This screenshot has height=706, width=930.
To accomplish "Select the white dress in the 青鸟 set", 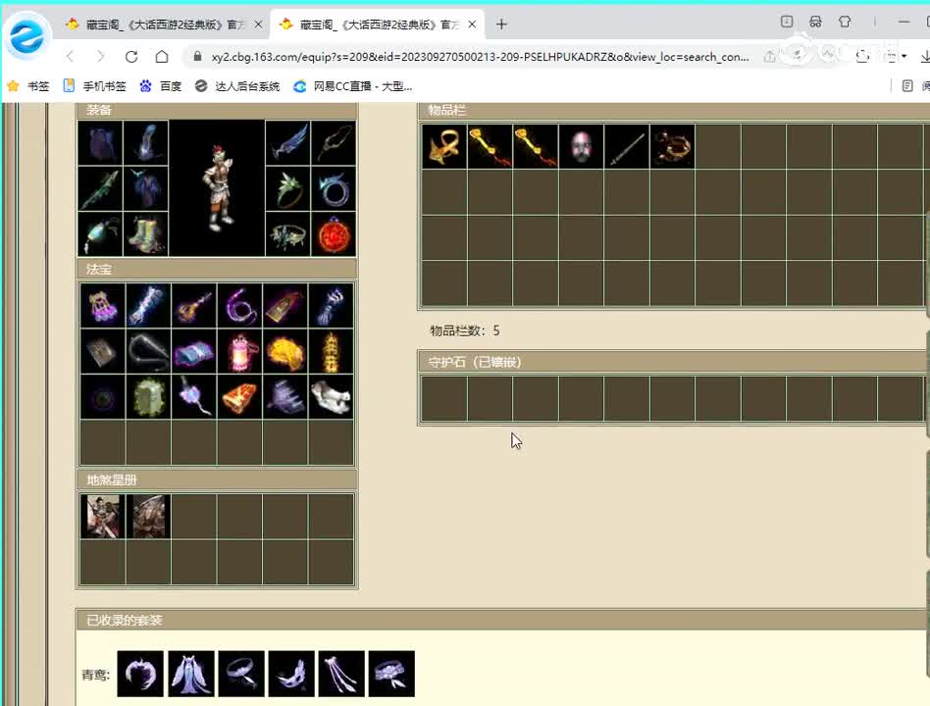I will point(190,674).
